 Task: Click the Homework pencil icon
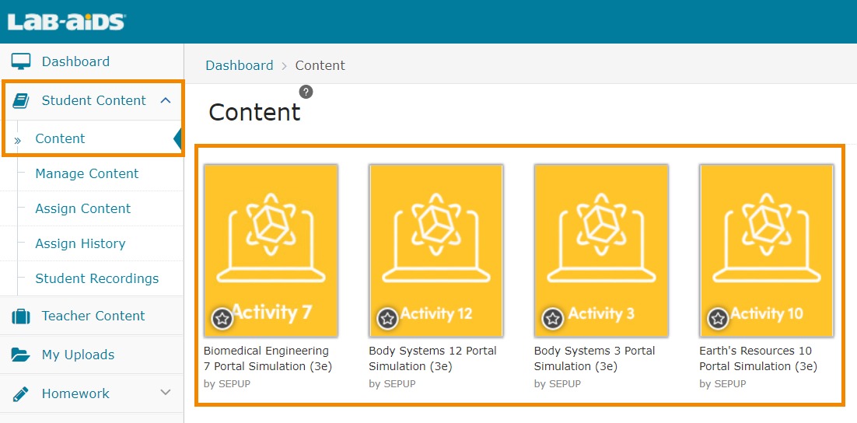(x=21, y=393)
